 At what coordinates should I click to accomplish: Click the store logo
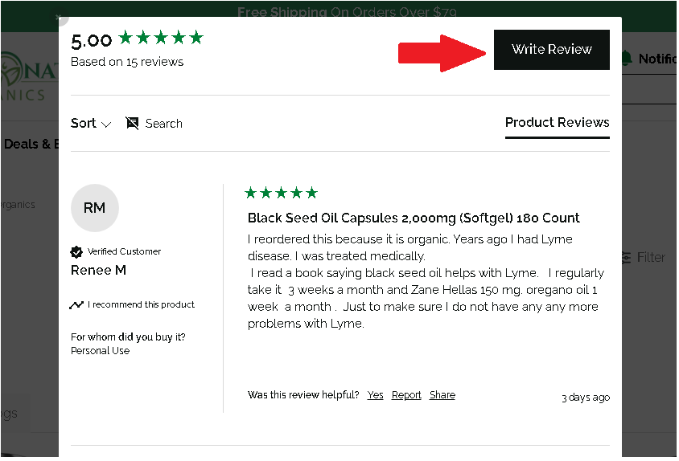pos(29,76)
